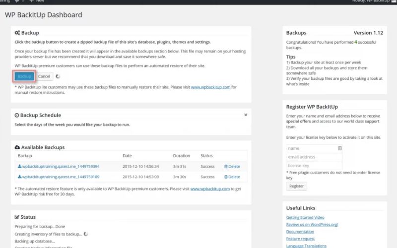Click the Date column header
This screenshot has width=397, height=248.
pyautogui.click(x=127, y=156)
